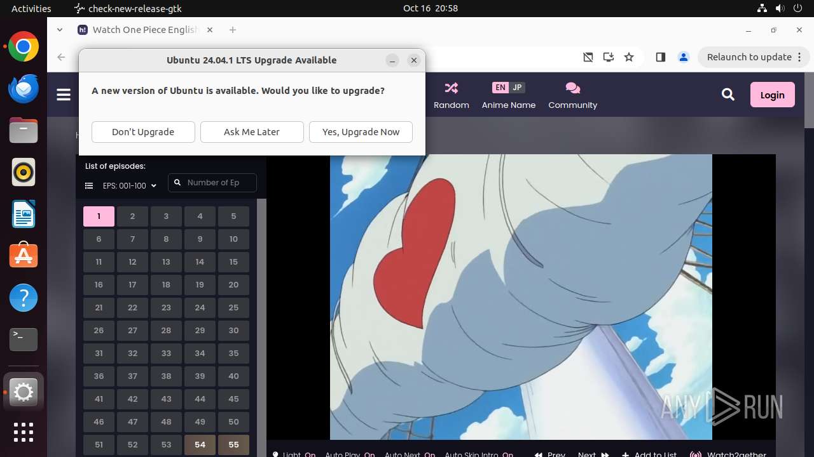This screenshot has height=457, width=814.
Task: Open Chrome three-dot menu beside Relaunch
Action: 799,57
